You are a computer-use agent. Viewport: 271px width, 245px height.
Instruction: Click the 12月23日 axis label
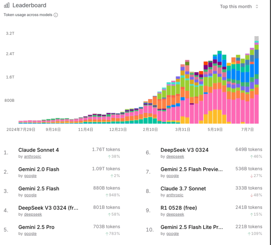coord(118,129)
